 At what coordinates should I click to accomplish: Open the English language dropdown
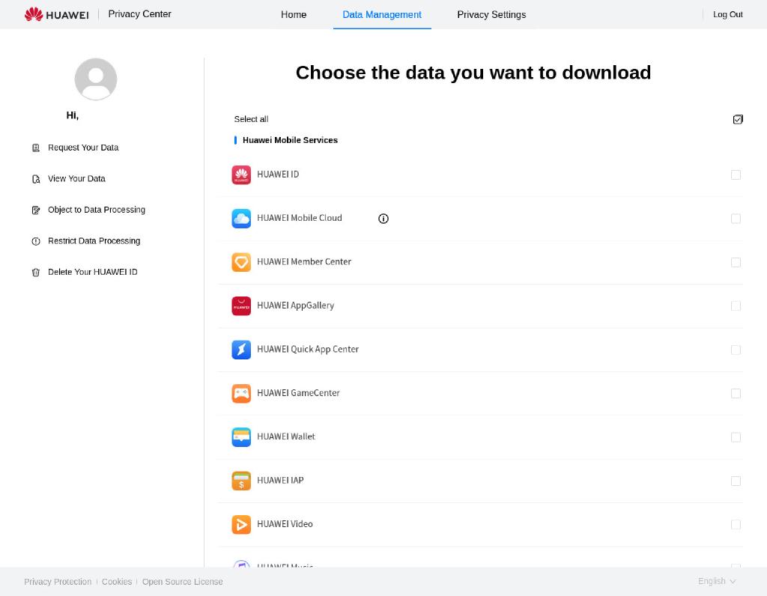pyautogui.click(x=715, y=581)
